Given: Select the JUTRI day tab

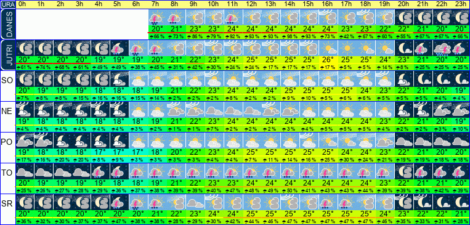Looking at the screenshot, I should click(8, 55).
